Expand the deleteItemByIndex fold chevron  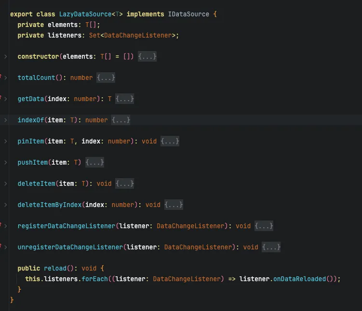pos(6,205)
